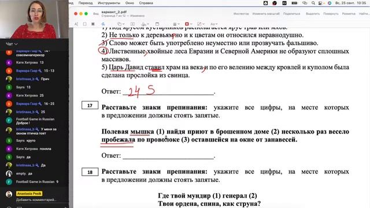Screen dimensions: 370x208
Task: Toggle the Разметка markup toolbar
Action: tap(349, 14)
